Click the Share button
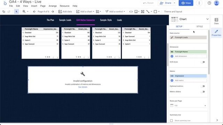This screenshot has width=223, height=125. click(166, 3)
